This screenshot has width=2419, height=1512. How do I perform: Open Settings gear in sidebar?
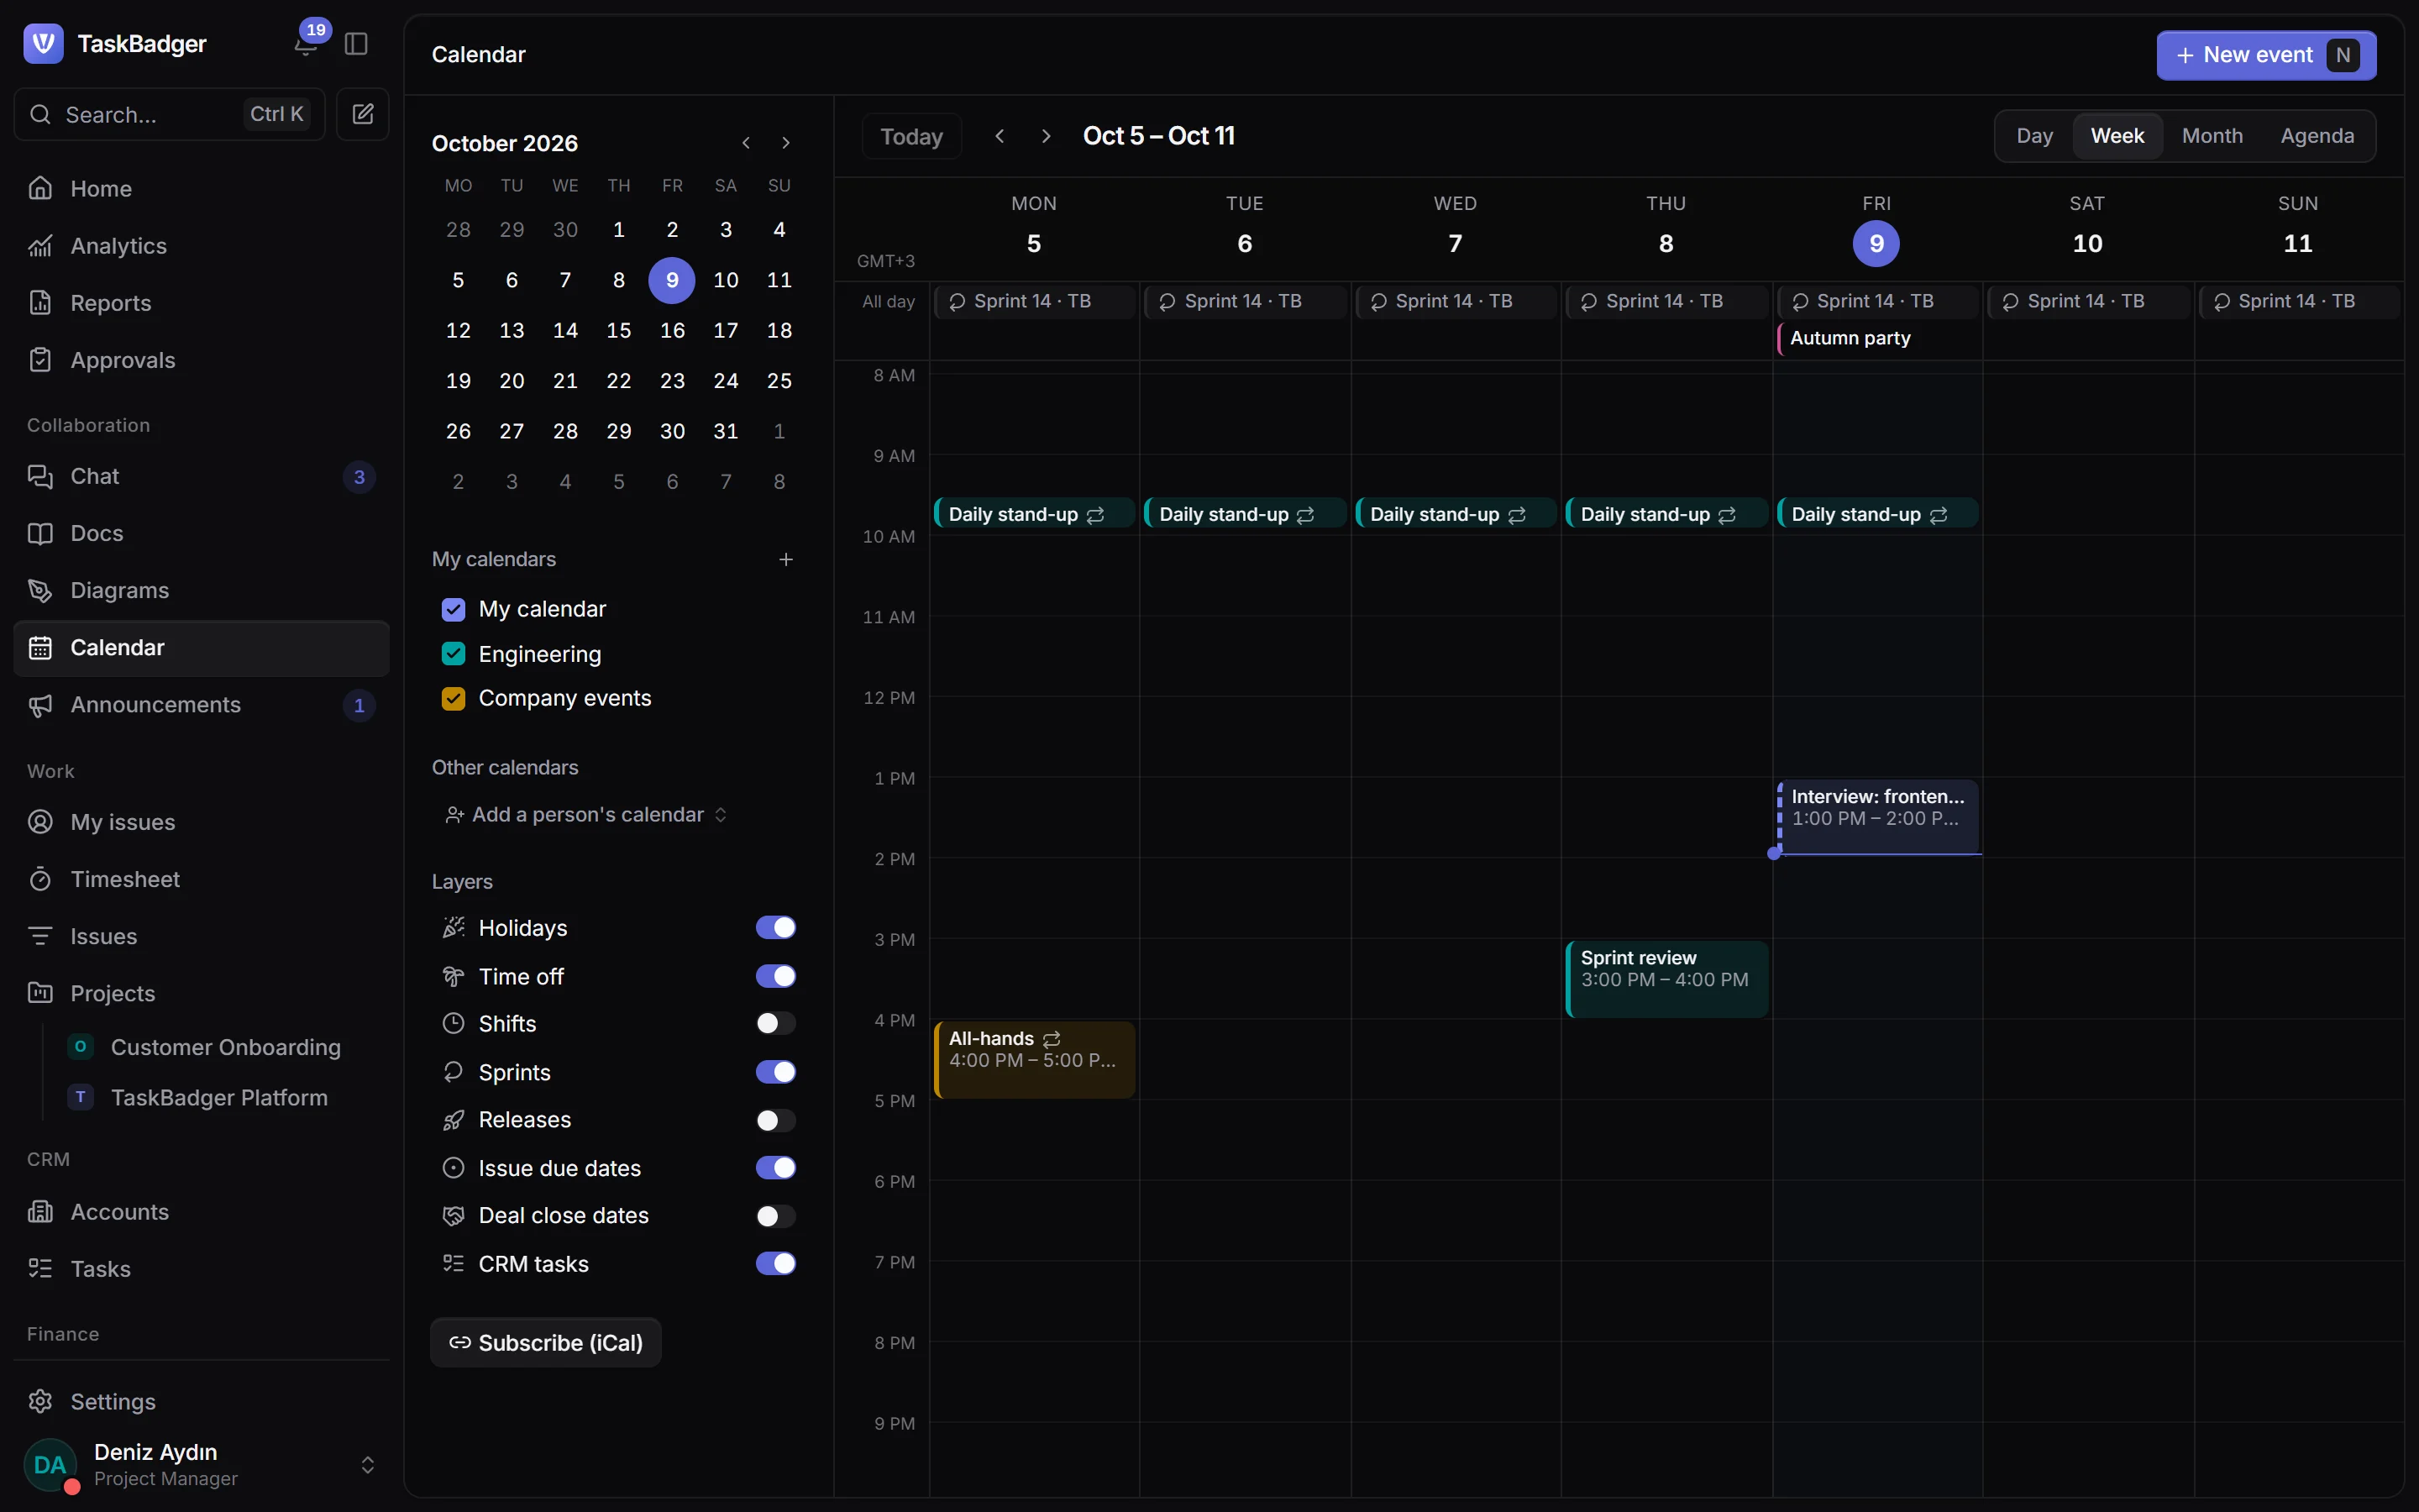[x=201, y=1402]
